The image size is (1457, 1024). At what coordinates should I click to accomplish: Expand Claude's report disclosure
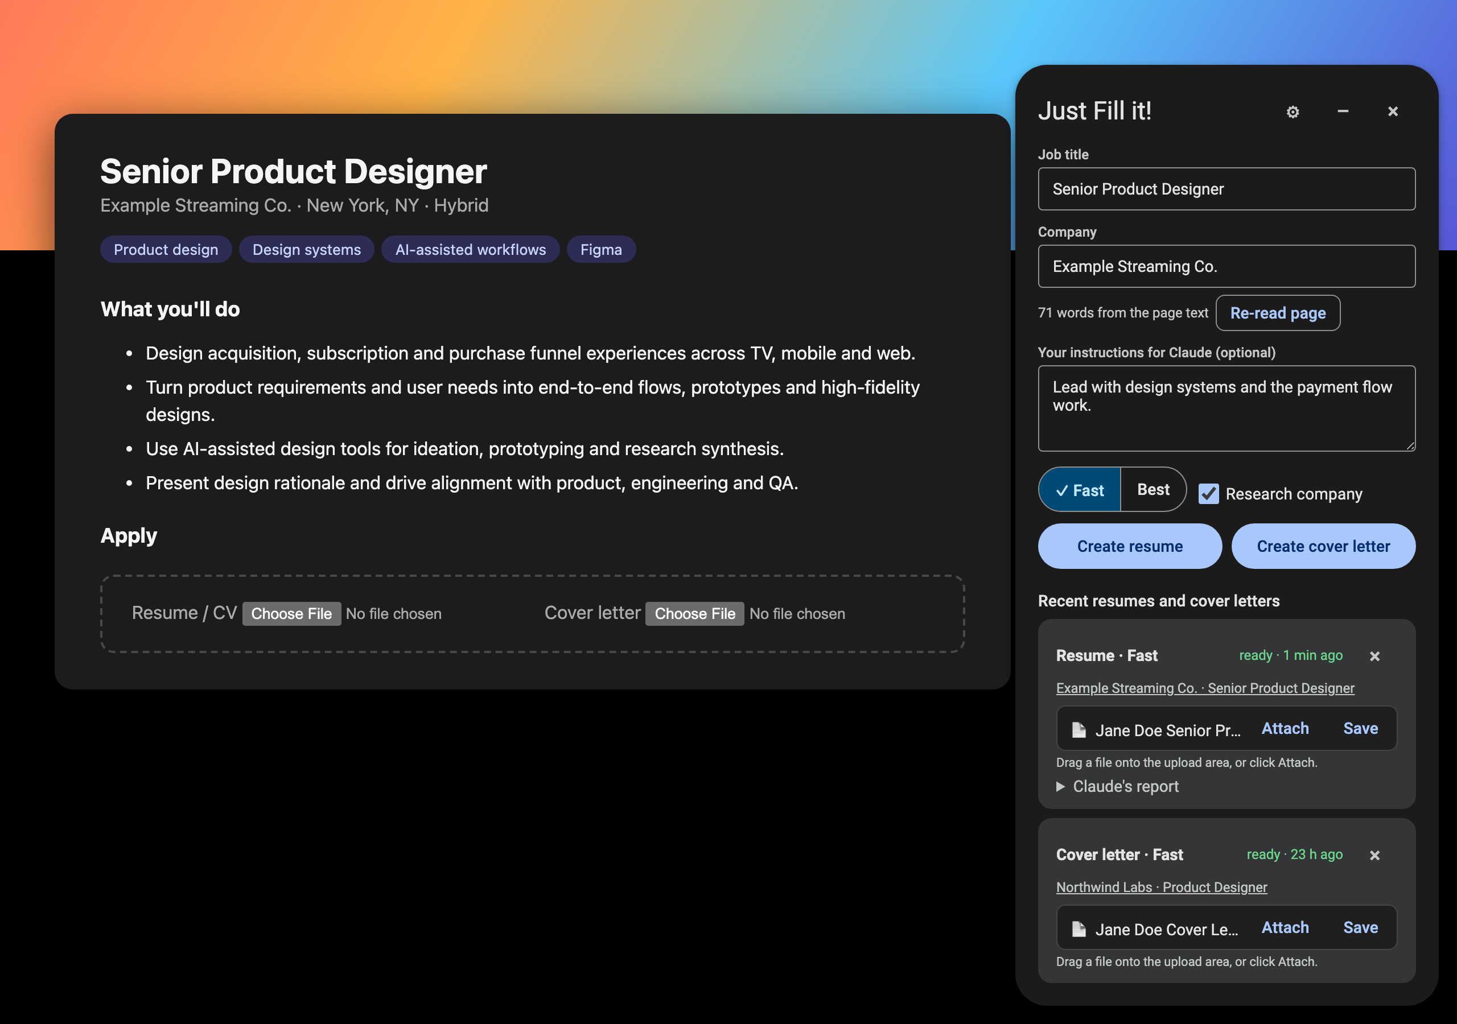[1117, 786]
